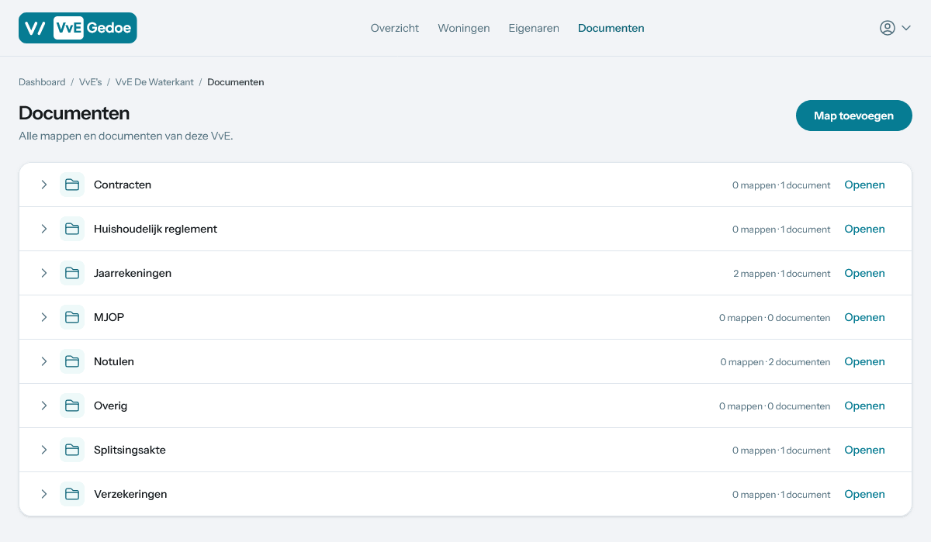Open the account dropdown arrow

point(905,28)
